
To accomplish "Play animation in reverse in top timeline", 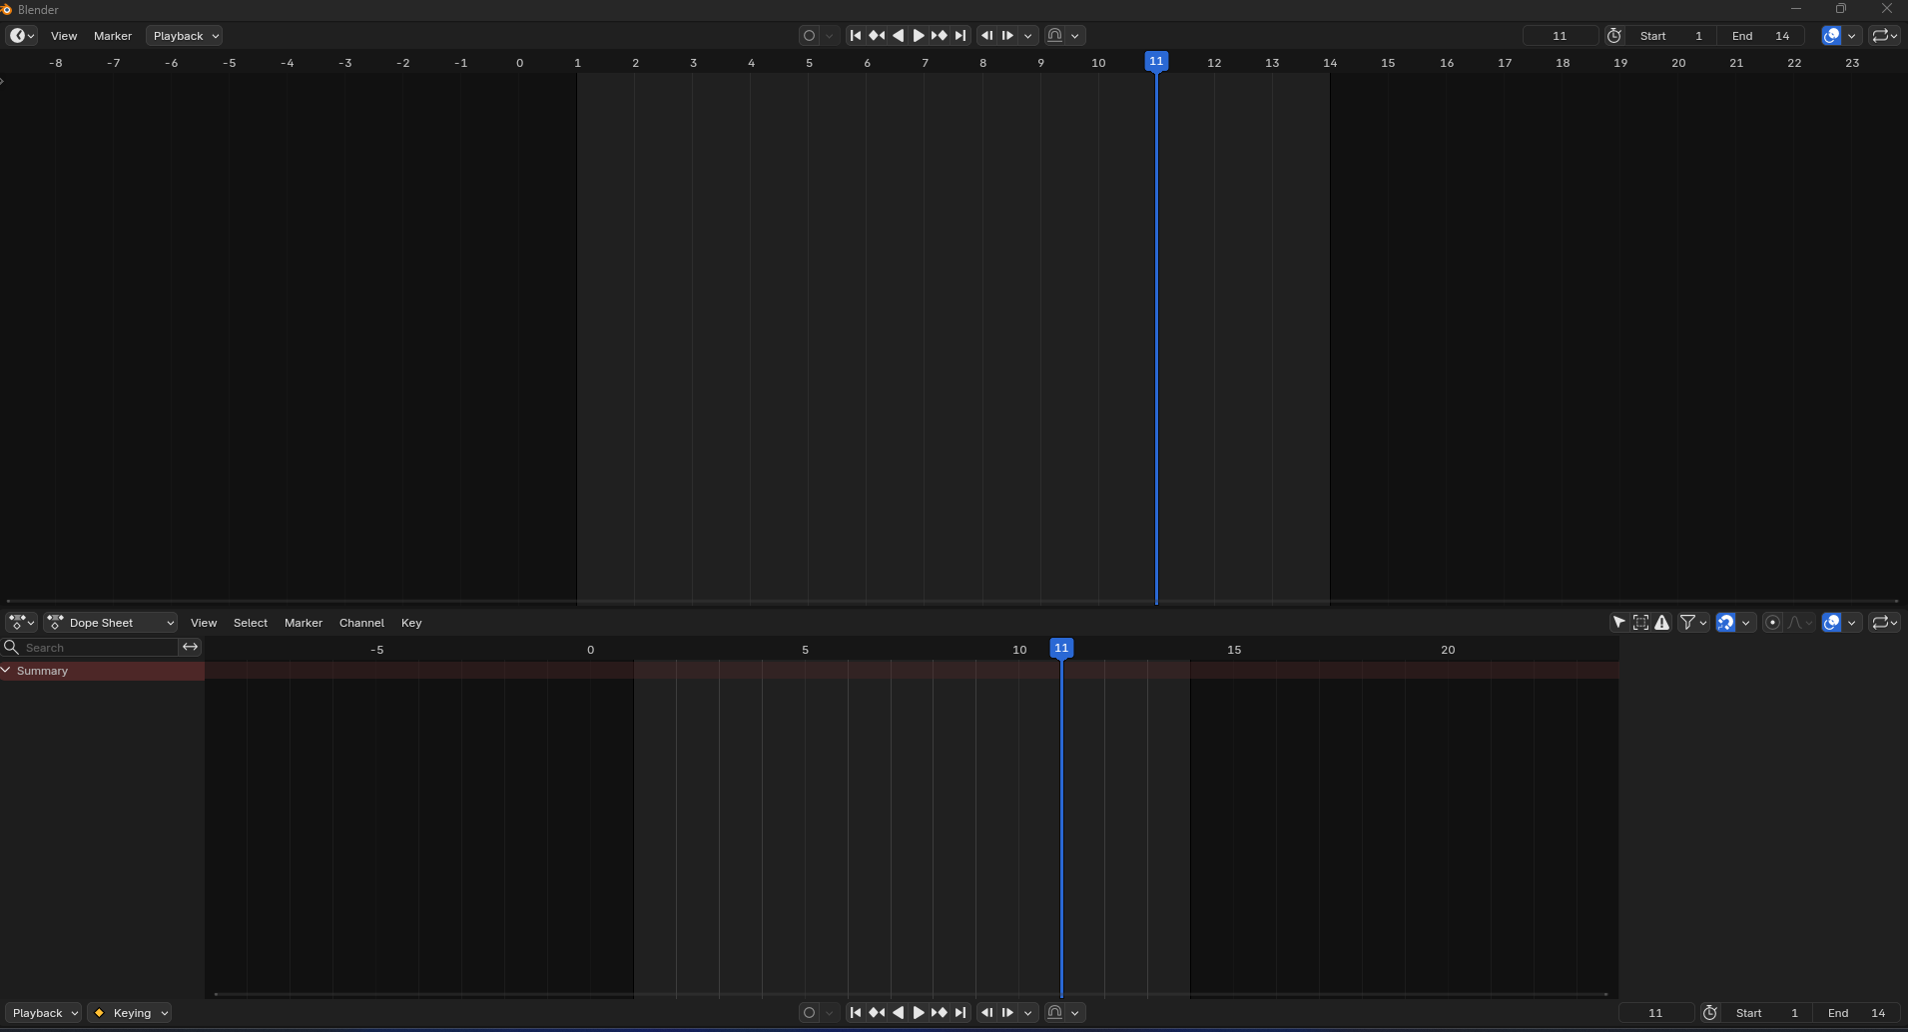I will pos(898,36).
